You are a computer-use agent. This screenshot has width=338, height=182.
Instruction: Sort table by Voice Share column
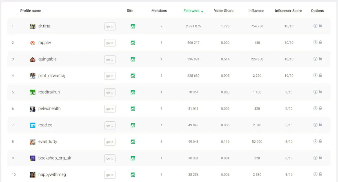tap(224, 11)
